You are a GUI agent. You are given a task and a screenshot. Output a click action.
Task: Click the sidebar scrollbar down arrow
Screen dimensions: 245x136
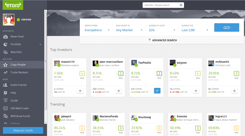pos(46,122)
